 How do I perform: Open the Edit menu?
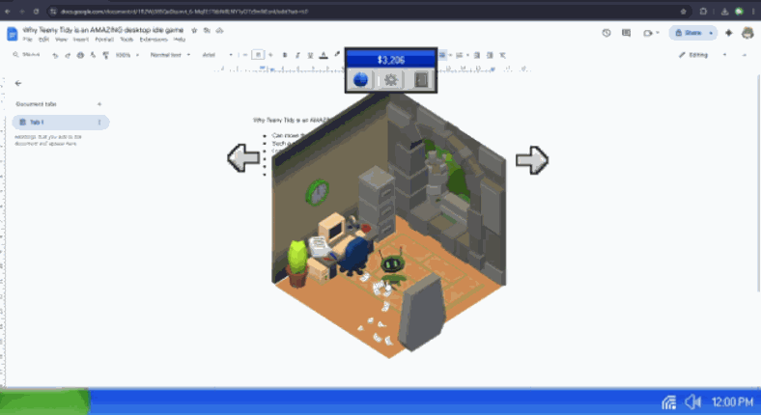pyautogui.click(x=43, y=40)
